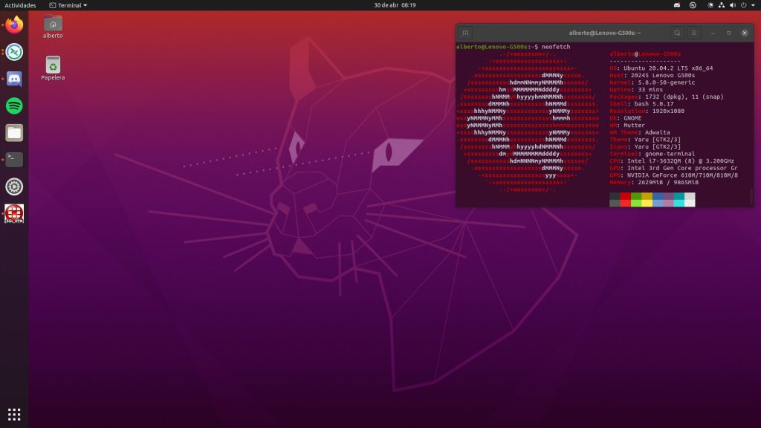Click the gear icon in the dock

[x=15, y=187]
